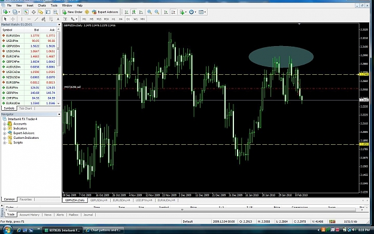The width and height of the screenshot is (374, 234).
Task: Open the Indicators list icon
Action: (183, 12)
